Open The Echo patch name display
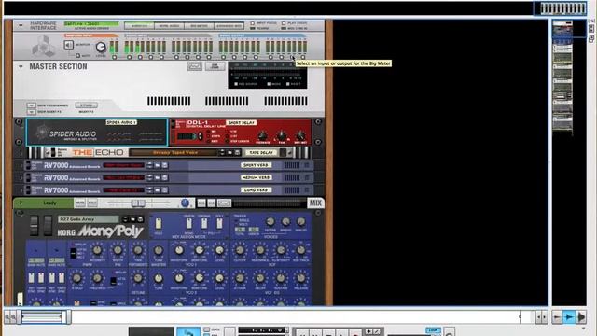This screenshot has height=336, width=597. click(x=174, y=153)
